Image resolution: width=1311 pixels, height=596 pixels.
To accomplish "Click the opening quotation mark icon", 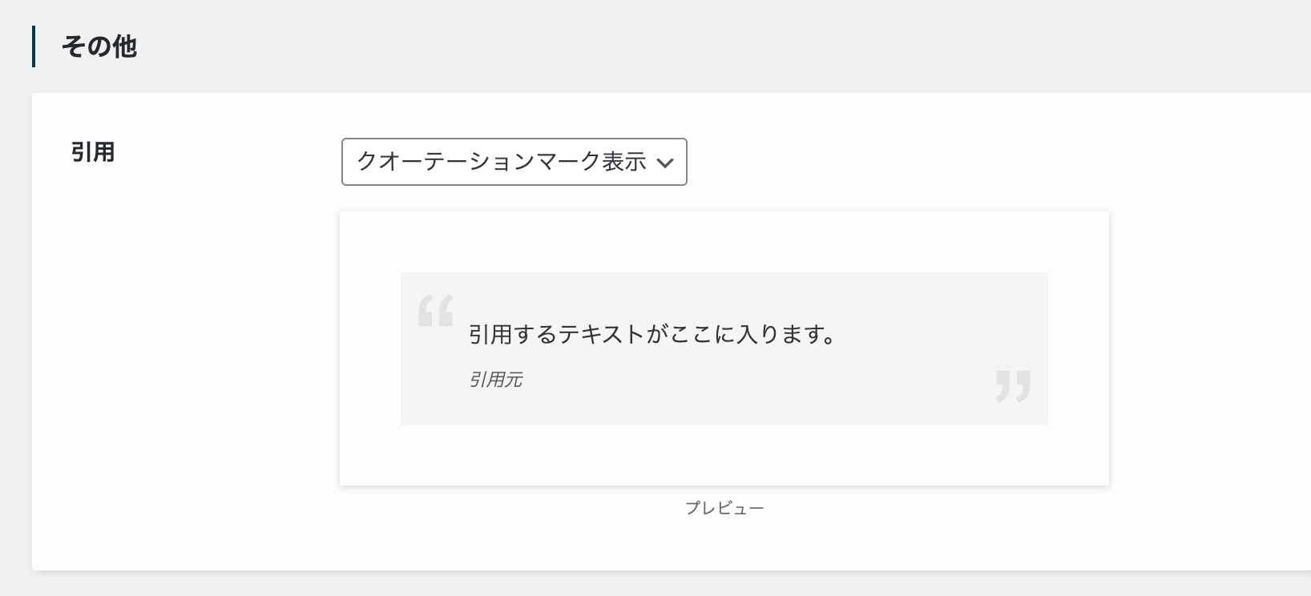I will [436, 310].
